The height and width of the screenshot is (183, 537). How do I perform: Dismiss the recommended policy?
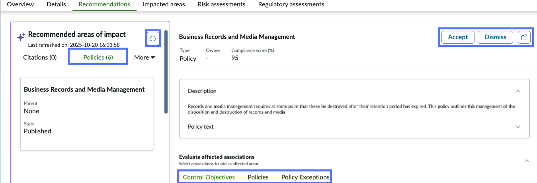495,37
